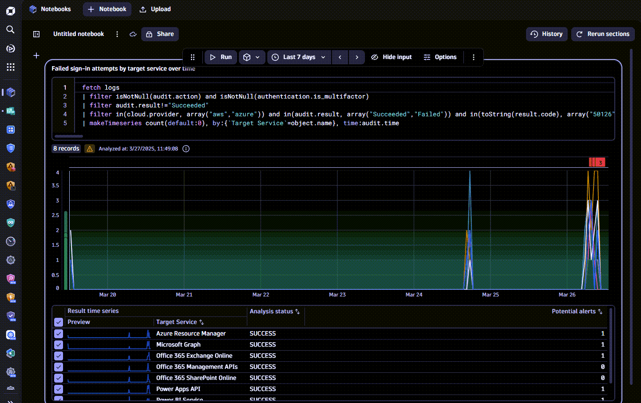Toggle the select-all checkbox in Preview header
This screenshot has width=641, height=403.
click(59, 322)
